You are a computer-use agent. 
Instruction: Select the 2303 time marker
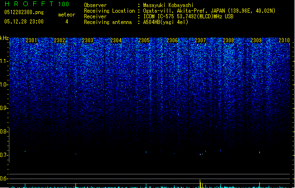pyautogui.click(x=88, y=40)
